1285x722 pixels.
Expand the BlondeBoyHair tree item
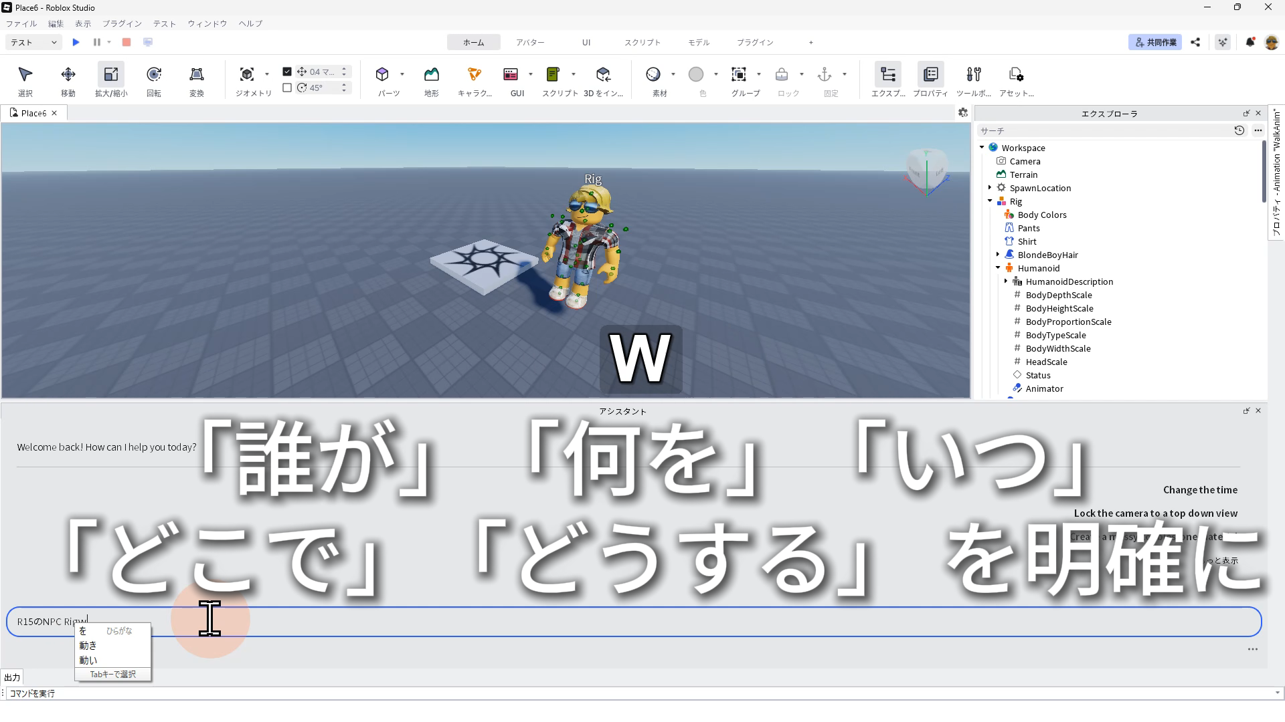click(998, 255)
